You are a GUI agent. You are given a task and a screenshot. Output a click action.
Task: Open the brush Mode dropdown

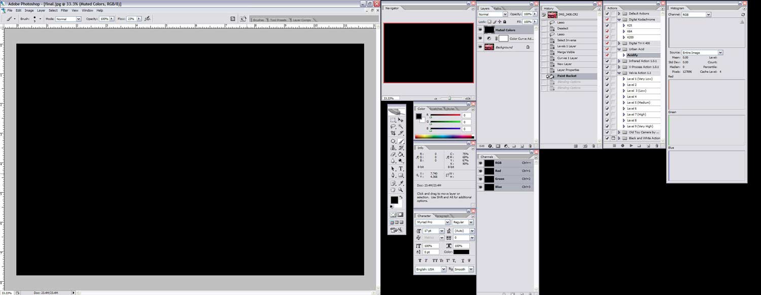click(68, 19)
